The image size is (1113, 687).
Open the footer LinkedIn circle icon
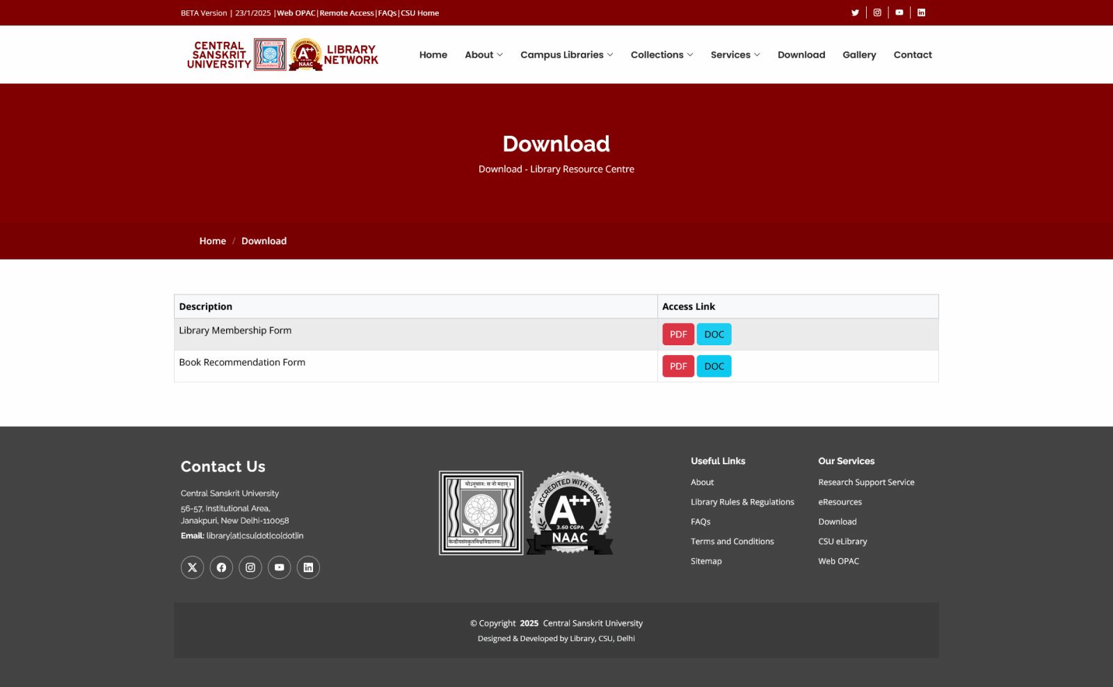click(308, 567)
